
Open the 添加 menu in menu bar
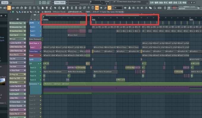[x=161, y=2]
